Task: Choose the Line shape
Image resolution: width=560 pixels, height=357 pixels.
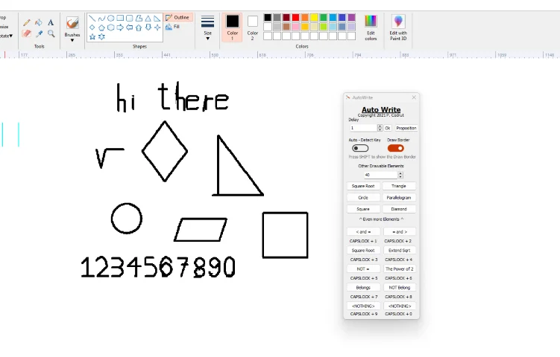Action: coord(92,18)
